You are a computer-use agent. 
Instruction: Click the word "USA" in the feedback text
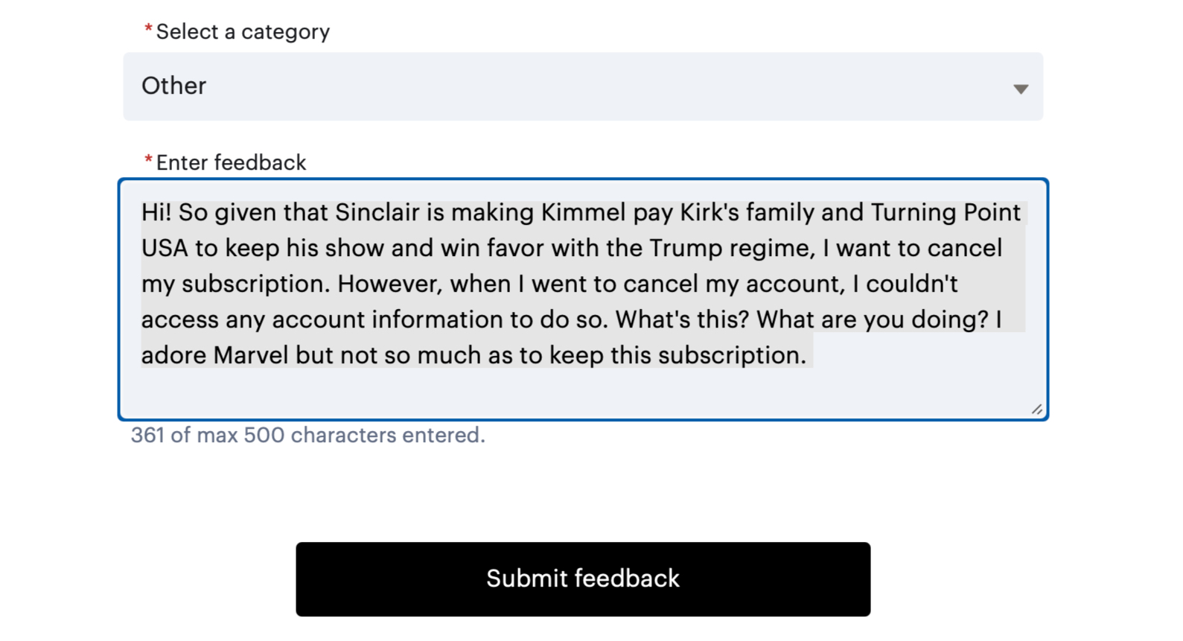pyautogui.click(x=165, y=249)
